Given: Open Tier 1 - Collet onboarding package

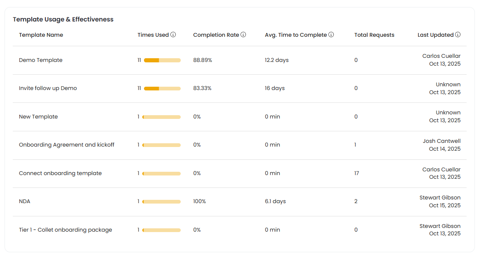Looking at the screenshot, I should tap(66, 230).
